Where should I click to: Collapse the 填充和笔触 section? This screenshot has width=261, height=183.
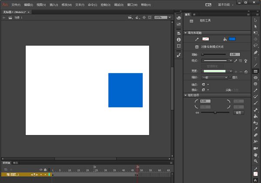point(186,33)
